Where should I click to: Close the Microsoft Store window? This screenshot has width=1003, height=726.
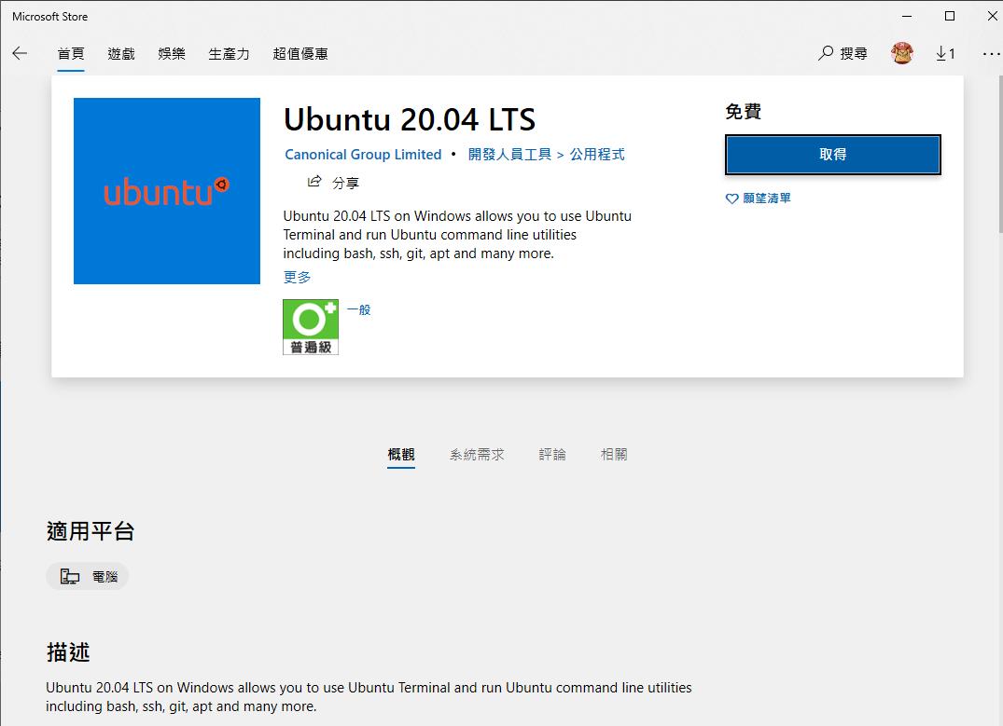click(992, 16)
